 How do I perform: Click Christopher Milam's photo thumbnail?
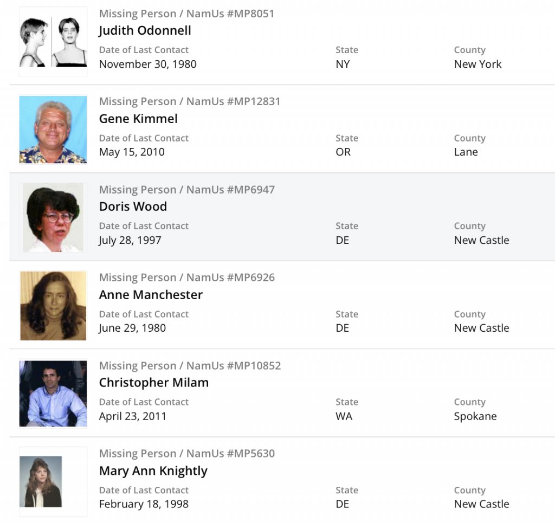click(x=53, y=394)
